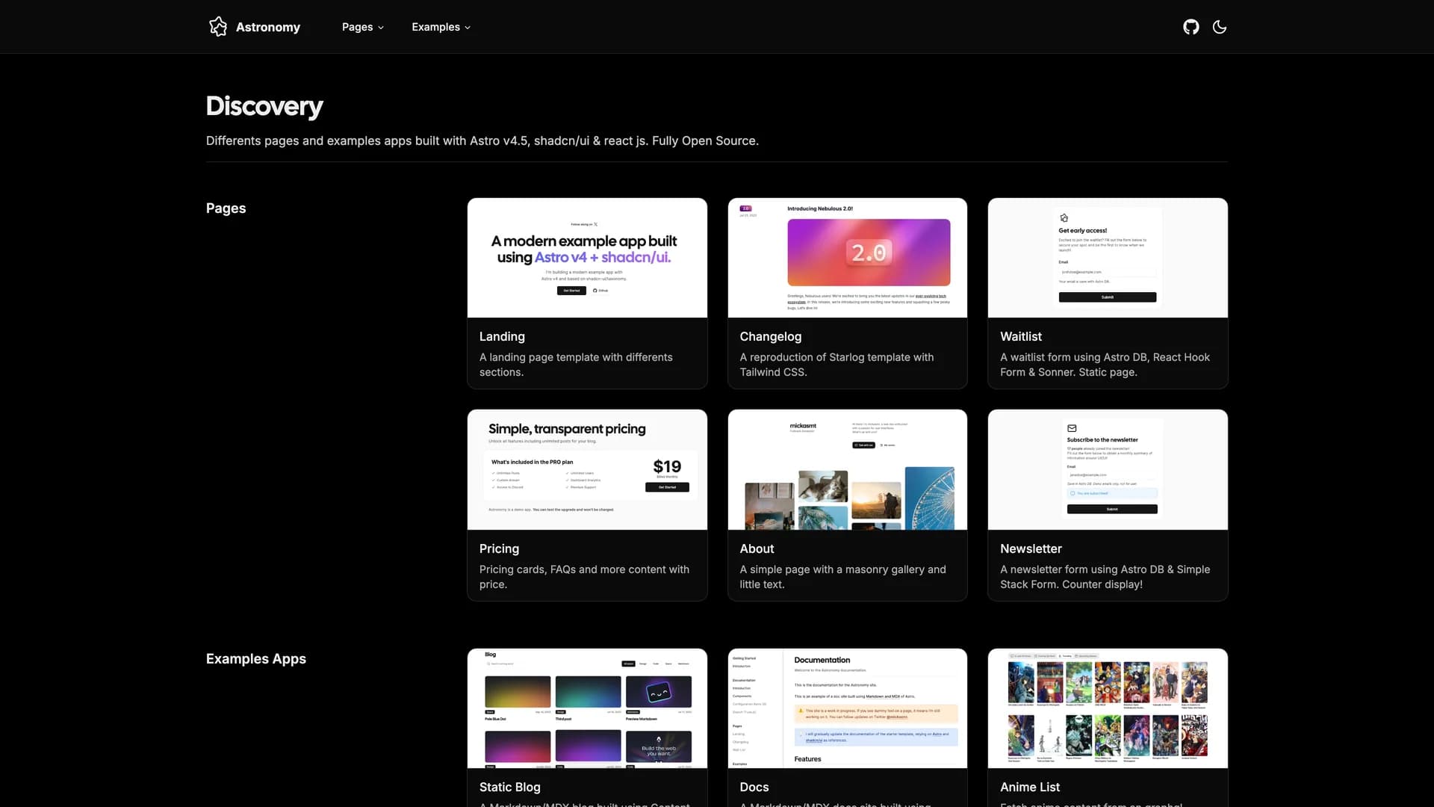Expand the Examples dropdown chevron

(x=468, y=28)
